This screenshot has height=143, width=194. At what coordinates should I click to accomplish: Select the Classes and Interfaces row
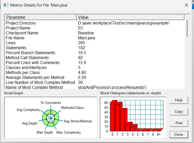tap(95, 68)
